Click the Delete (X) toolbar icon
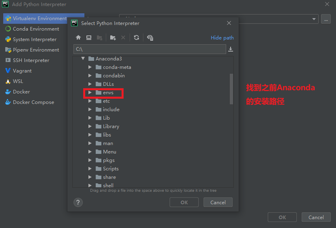This screenshot has height=228, width=336. click(x=123, y=37)
